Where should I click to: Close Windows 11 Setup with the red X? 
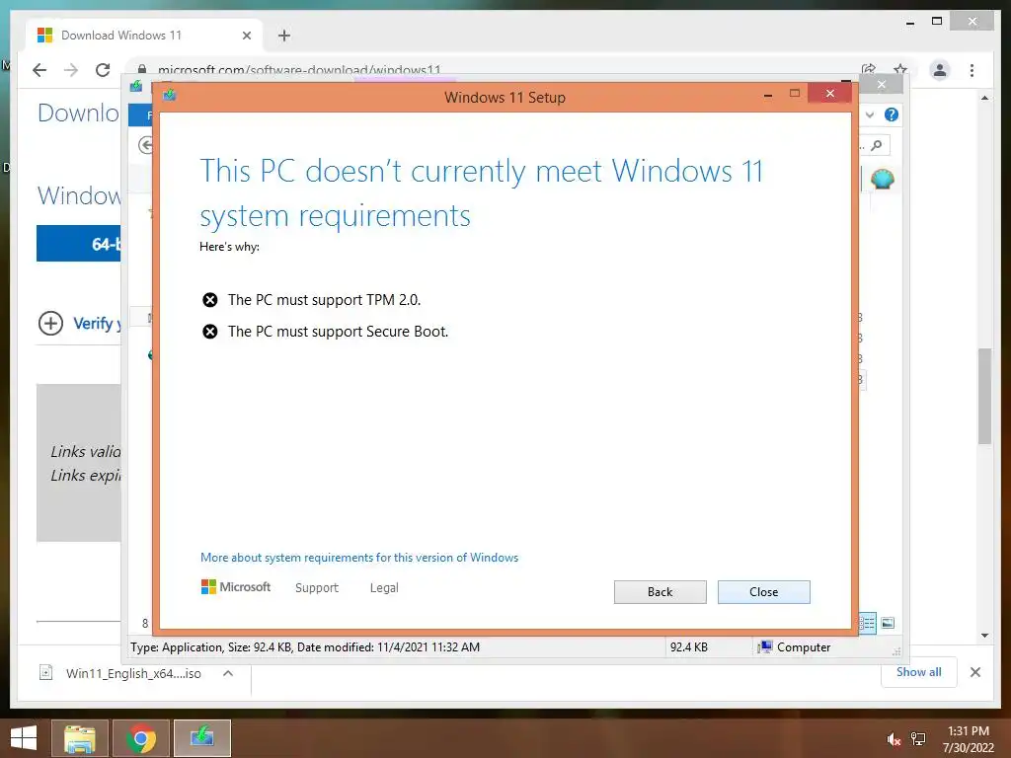coord(829,94)
